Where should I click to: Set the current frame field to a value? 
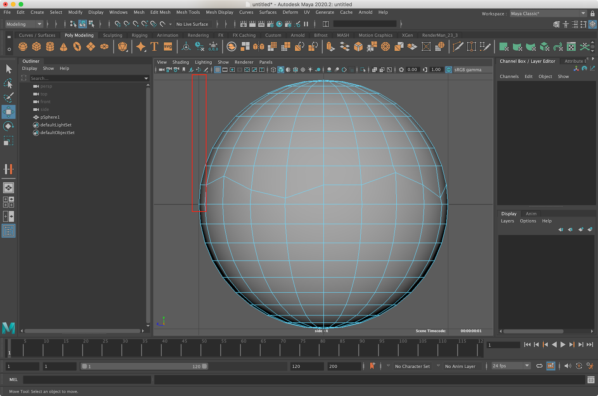click(x=503, y=345)
